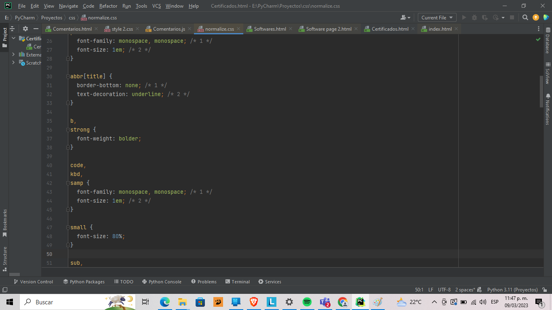Image resolution: width=552 pixels, height=310 pixels.
Task: Click the Python 3.11 interpreter selector
Action: tap(512, 290)
